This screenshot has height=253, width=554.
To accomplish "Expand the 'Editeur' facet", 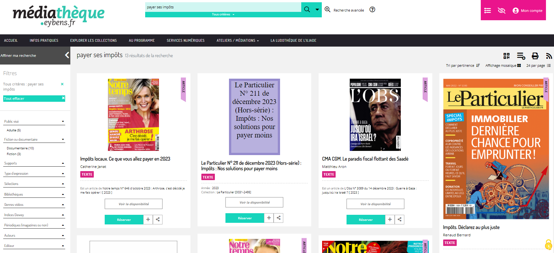I will click(34, 246).
